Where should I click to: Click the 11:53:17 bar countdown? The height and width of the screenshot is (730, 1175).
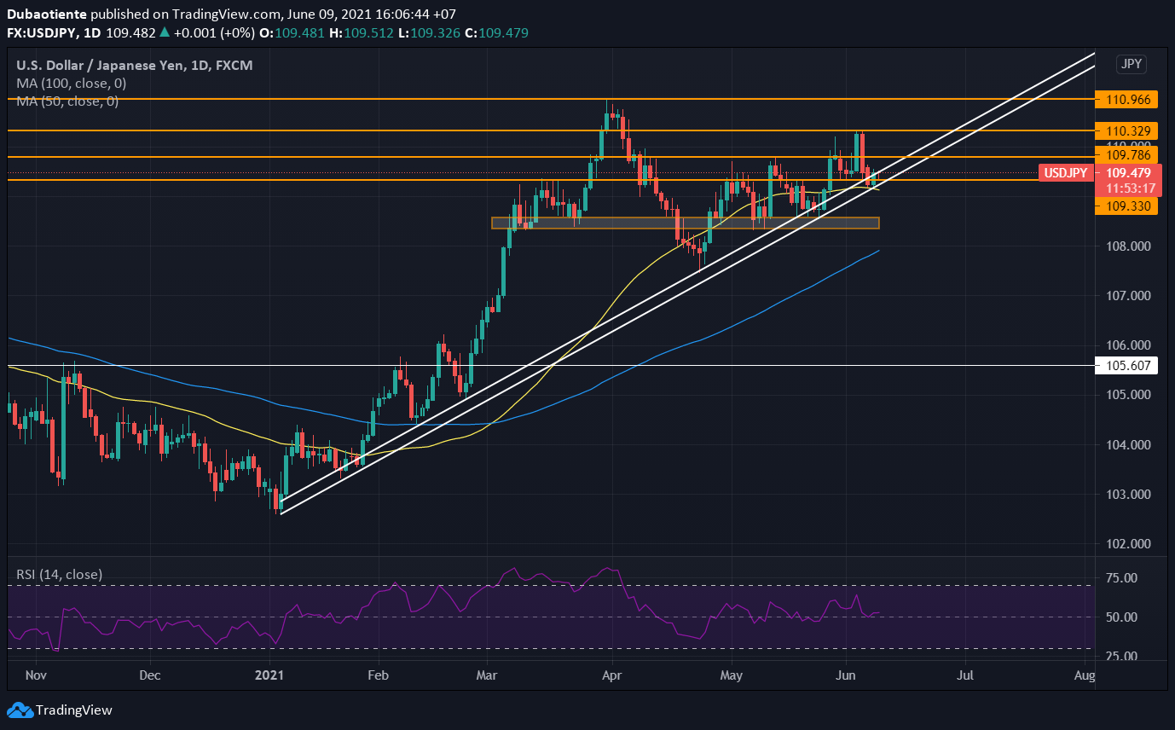[1128, 188]
